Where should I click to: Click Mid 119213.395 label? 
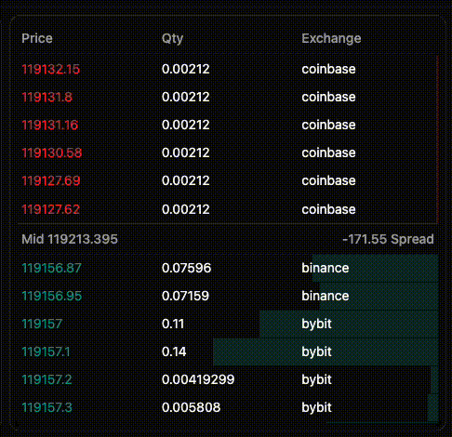pos(70,239)
